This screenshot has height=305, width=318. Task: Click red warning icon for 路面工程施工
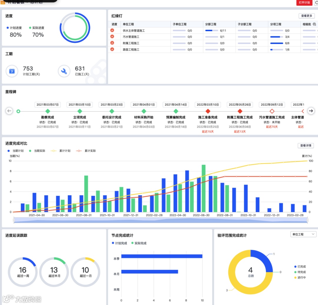(112, 49)
